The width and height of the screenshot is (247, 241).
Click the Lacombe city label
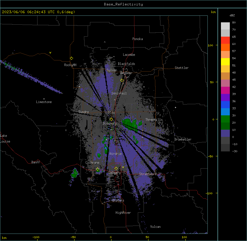pos(129,55)
